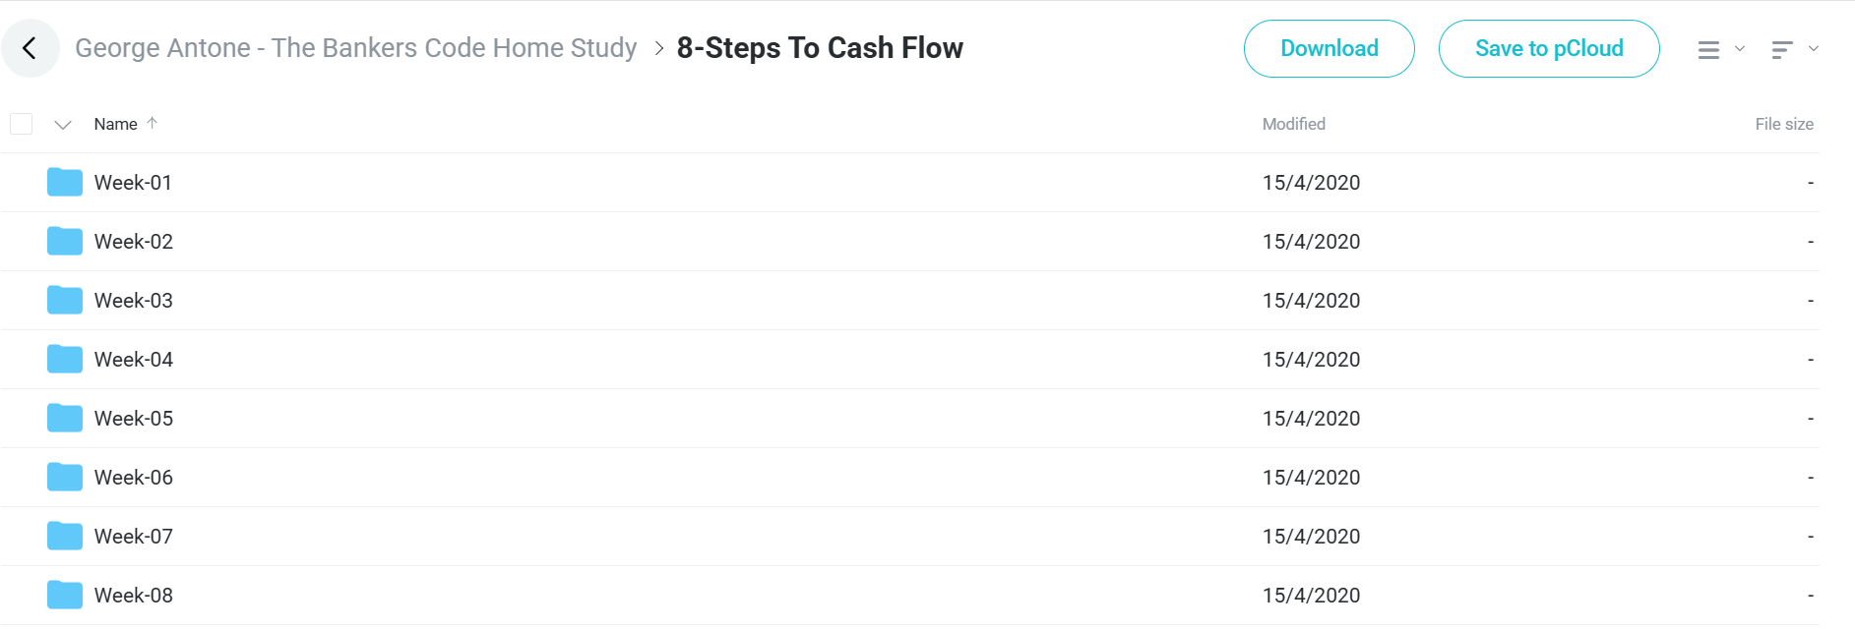Expand the view mode dropdown arrow

[1740, 48]
